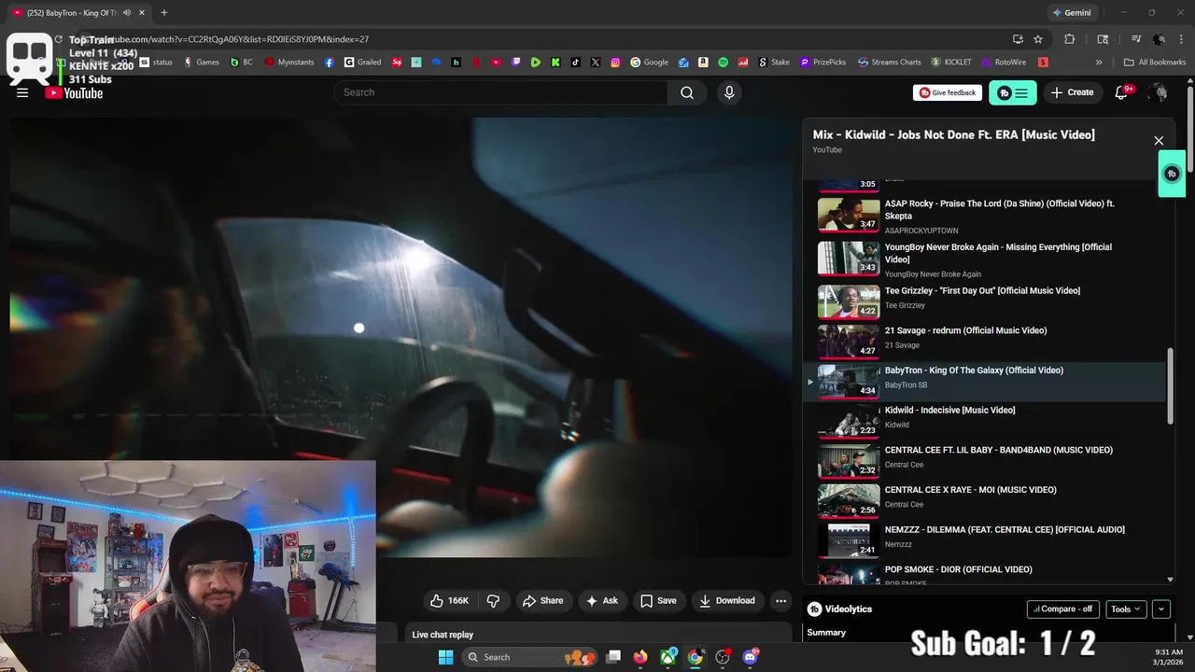Like the video with 166K thumbs up

click(x=448, y=600)
